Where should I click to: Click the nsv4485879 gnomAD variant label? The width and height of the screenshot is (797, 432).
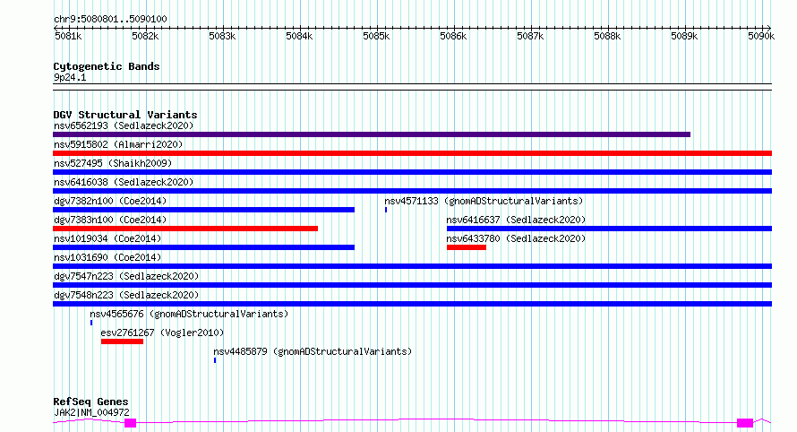(313, 351)
